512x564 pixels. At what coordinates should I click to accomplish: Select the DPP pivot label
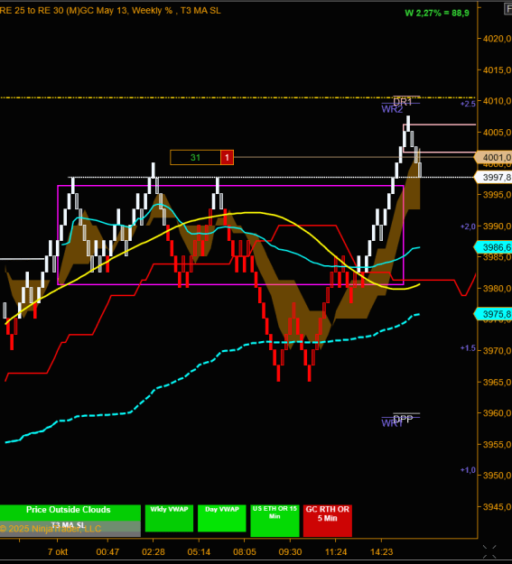[403, 419]
